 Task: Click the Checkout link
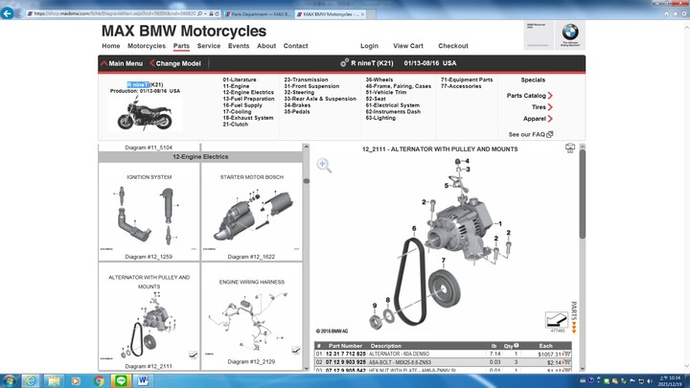[452, 46]
